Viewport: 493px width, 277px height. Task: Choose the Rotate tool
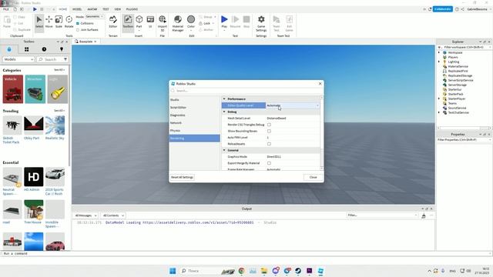[x=69, y=22]
